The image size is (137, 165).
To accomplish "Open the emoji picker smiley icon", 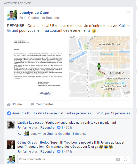I will tap(126, 159).
